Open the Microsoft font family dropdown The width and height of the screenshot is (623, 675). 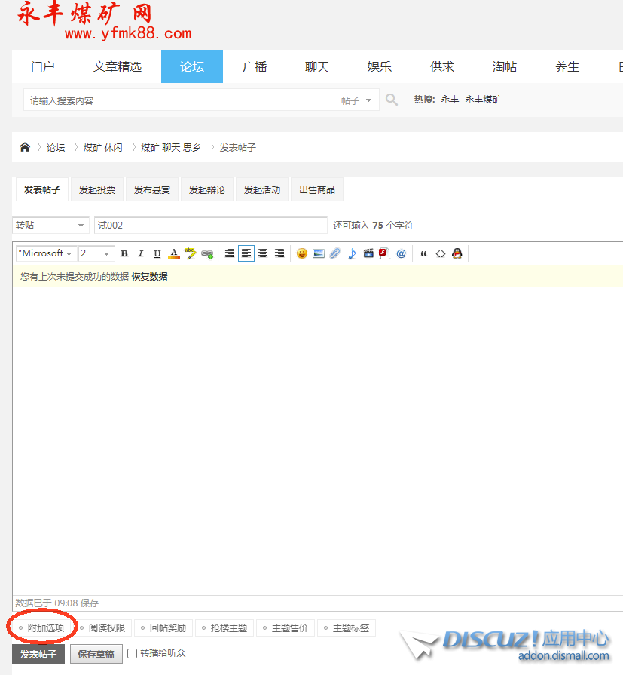pyautogui.click(x=45, y=254)
